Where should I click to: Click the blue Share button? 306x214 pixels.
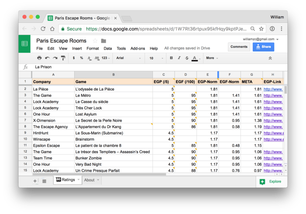264,47
